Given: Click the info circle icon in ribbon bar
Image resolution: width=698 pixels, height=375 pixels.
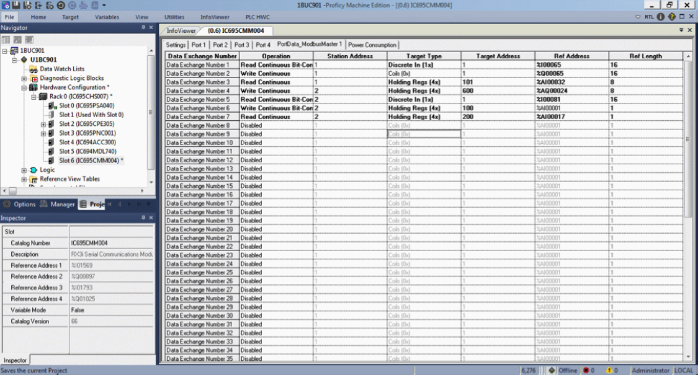Looking at the screenshot, I should 661,17.
